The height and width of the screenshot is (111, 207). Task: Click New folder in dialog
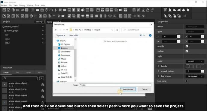pos(74,36)
